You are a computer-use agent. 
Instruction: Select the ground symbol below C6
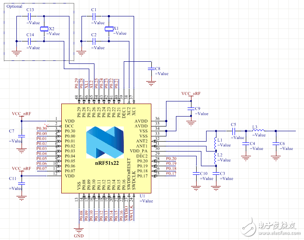[276, 158]
